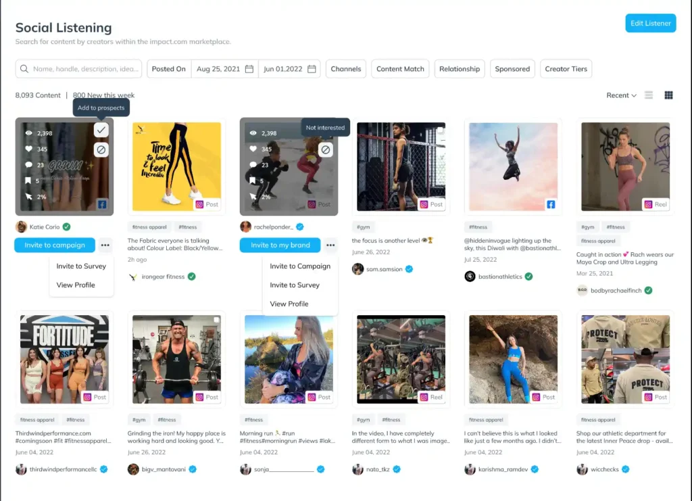The image size is (692, 501).
Task: Expand the Recent sort dropdown
Action: [x=621, y=95]
